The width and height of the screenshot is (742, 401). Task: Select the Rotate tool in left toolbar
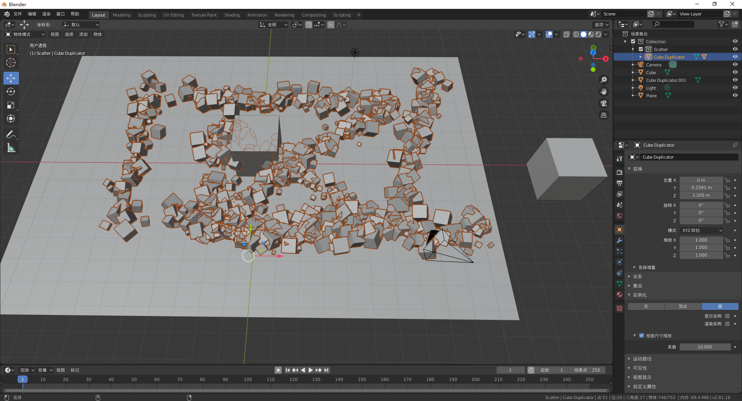(11, 91)
